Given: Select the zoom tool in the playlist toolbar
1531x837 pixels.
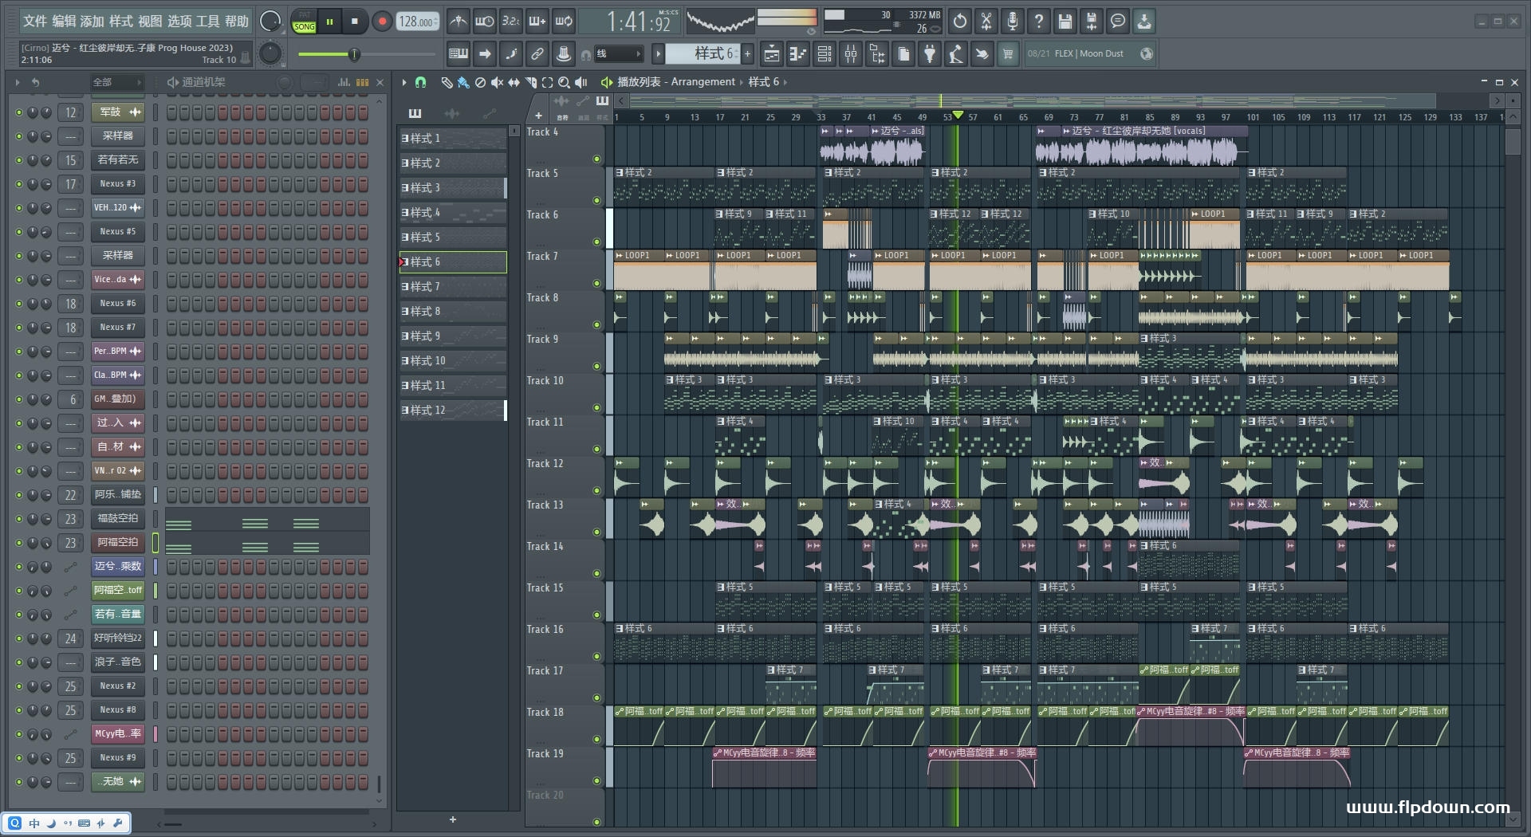Looking at the screenshot, I should (564, 82).
